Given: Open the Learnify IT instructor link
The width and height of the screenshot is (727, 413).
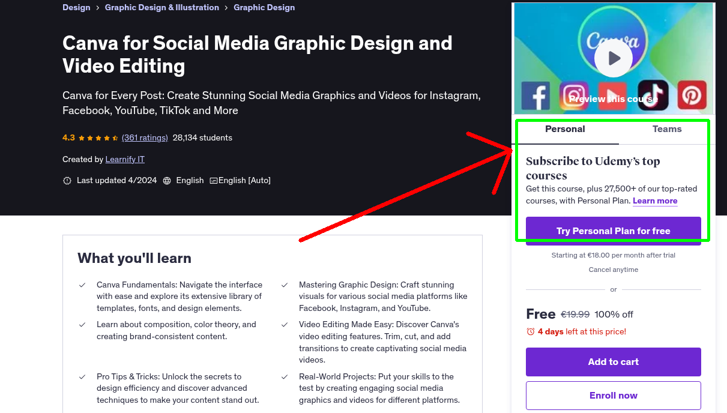Looking at the screenshot, I should (125, 159).
